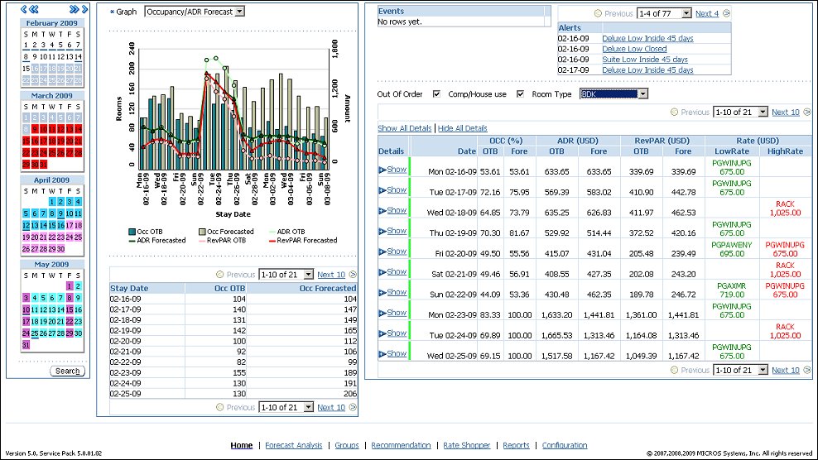The width and height of the screenshot is (818, 460).
Task: Click the Occ OTB legend color swatch
Action: (132, 232)
